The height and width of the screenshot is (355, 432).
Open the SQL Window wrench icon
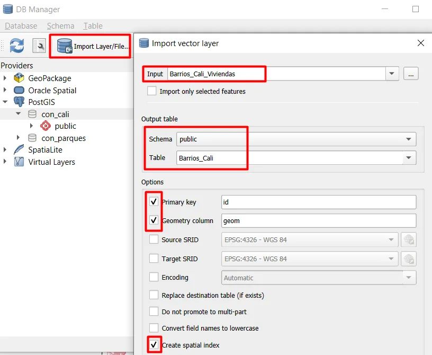point(39,46)
